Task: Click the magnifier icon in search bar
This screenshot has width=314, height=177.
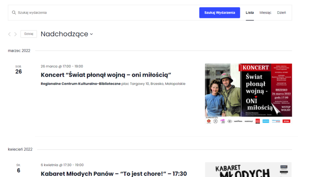Action: pyautogui.click(x=14, y=13)
